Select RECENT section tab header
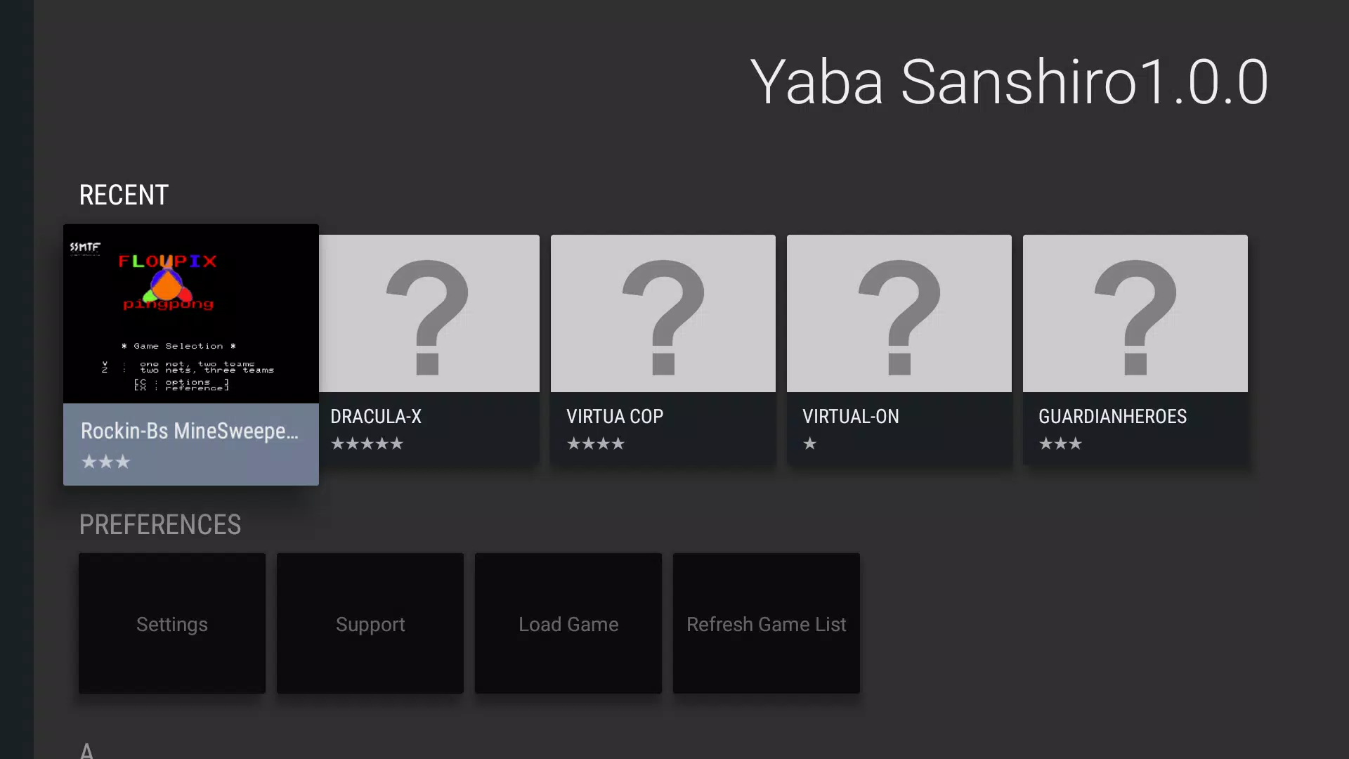 point(124,195)
